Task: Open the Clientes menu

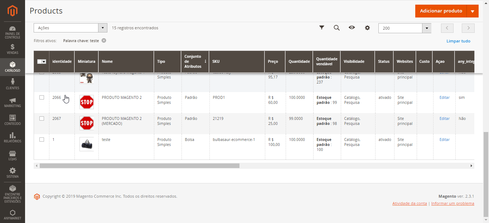Action: click(13, 84)
